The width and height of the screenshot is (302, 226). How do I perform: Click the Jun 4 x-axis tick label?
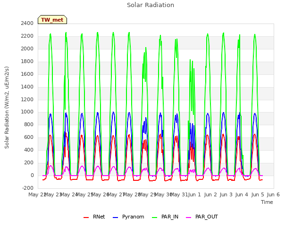click(242, 194)
